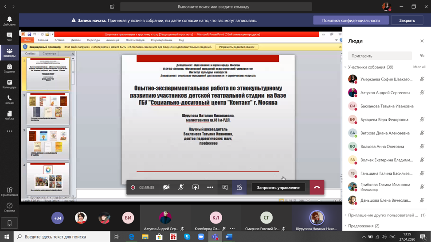Type in the Invite someone field

pyautogui.click(x=380, y=56)
